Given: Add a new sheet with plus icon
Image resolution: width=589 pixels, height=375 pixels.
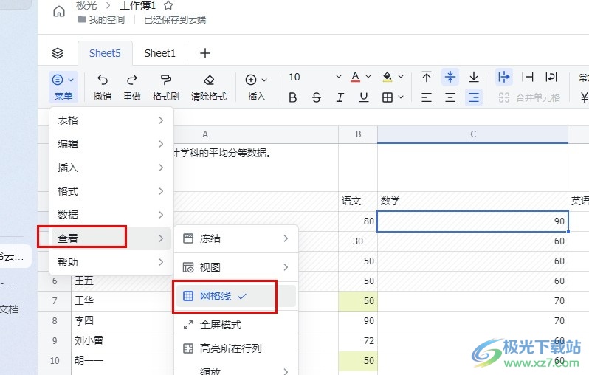Looking at the screenshot, I should [x=205, y=53].
